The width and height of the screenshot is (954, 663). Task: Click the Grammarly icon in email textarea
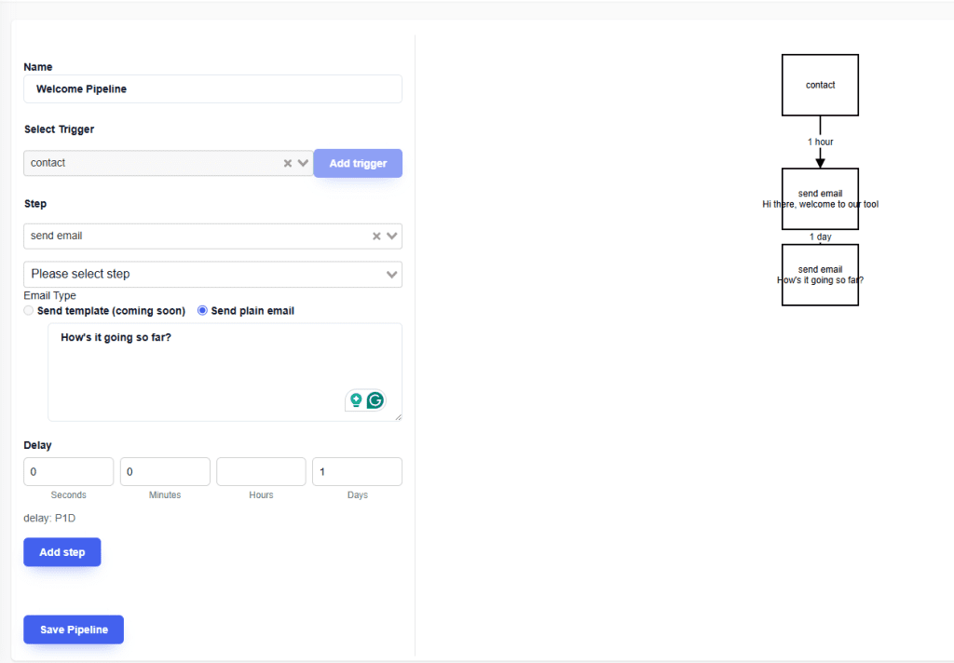(x=375, y=400)
